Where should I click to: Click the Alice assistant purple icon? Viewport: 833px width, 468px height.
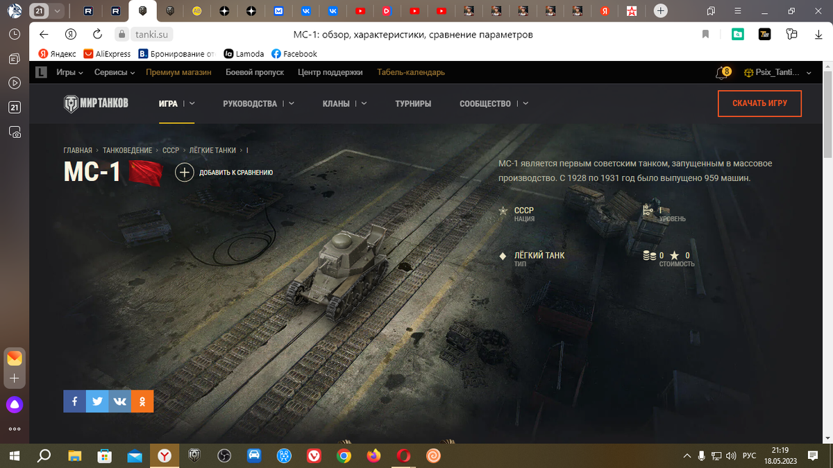click(15, 404)
